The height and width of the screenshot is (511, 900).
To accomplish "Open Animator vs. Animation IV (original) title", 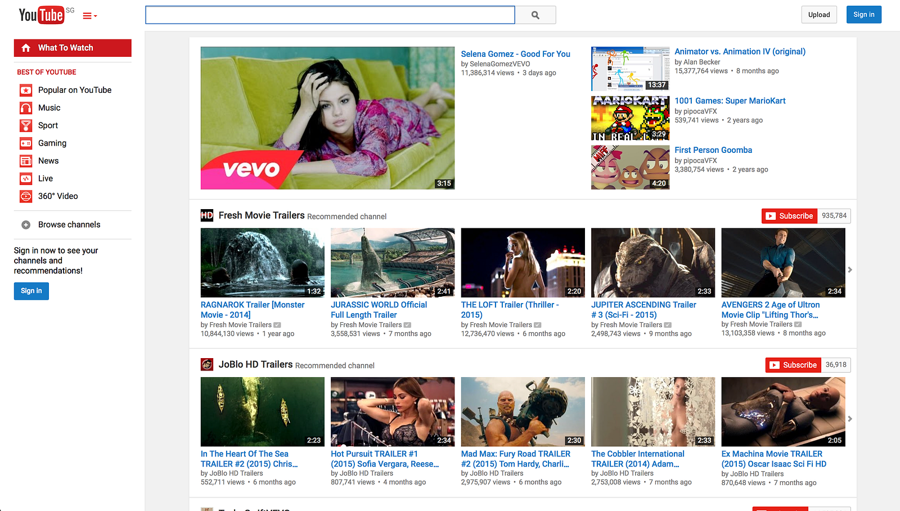I will [x=740, y=52].
